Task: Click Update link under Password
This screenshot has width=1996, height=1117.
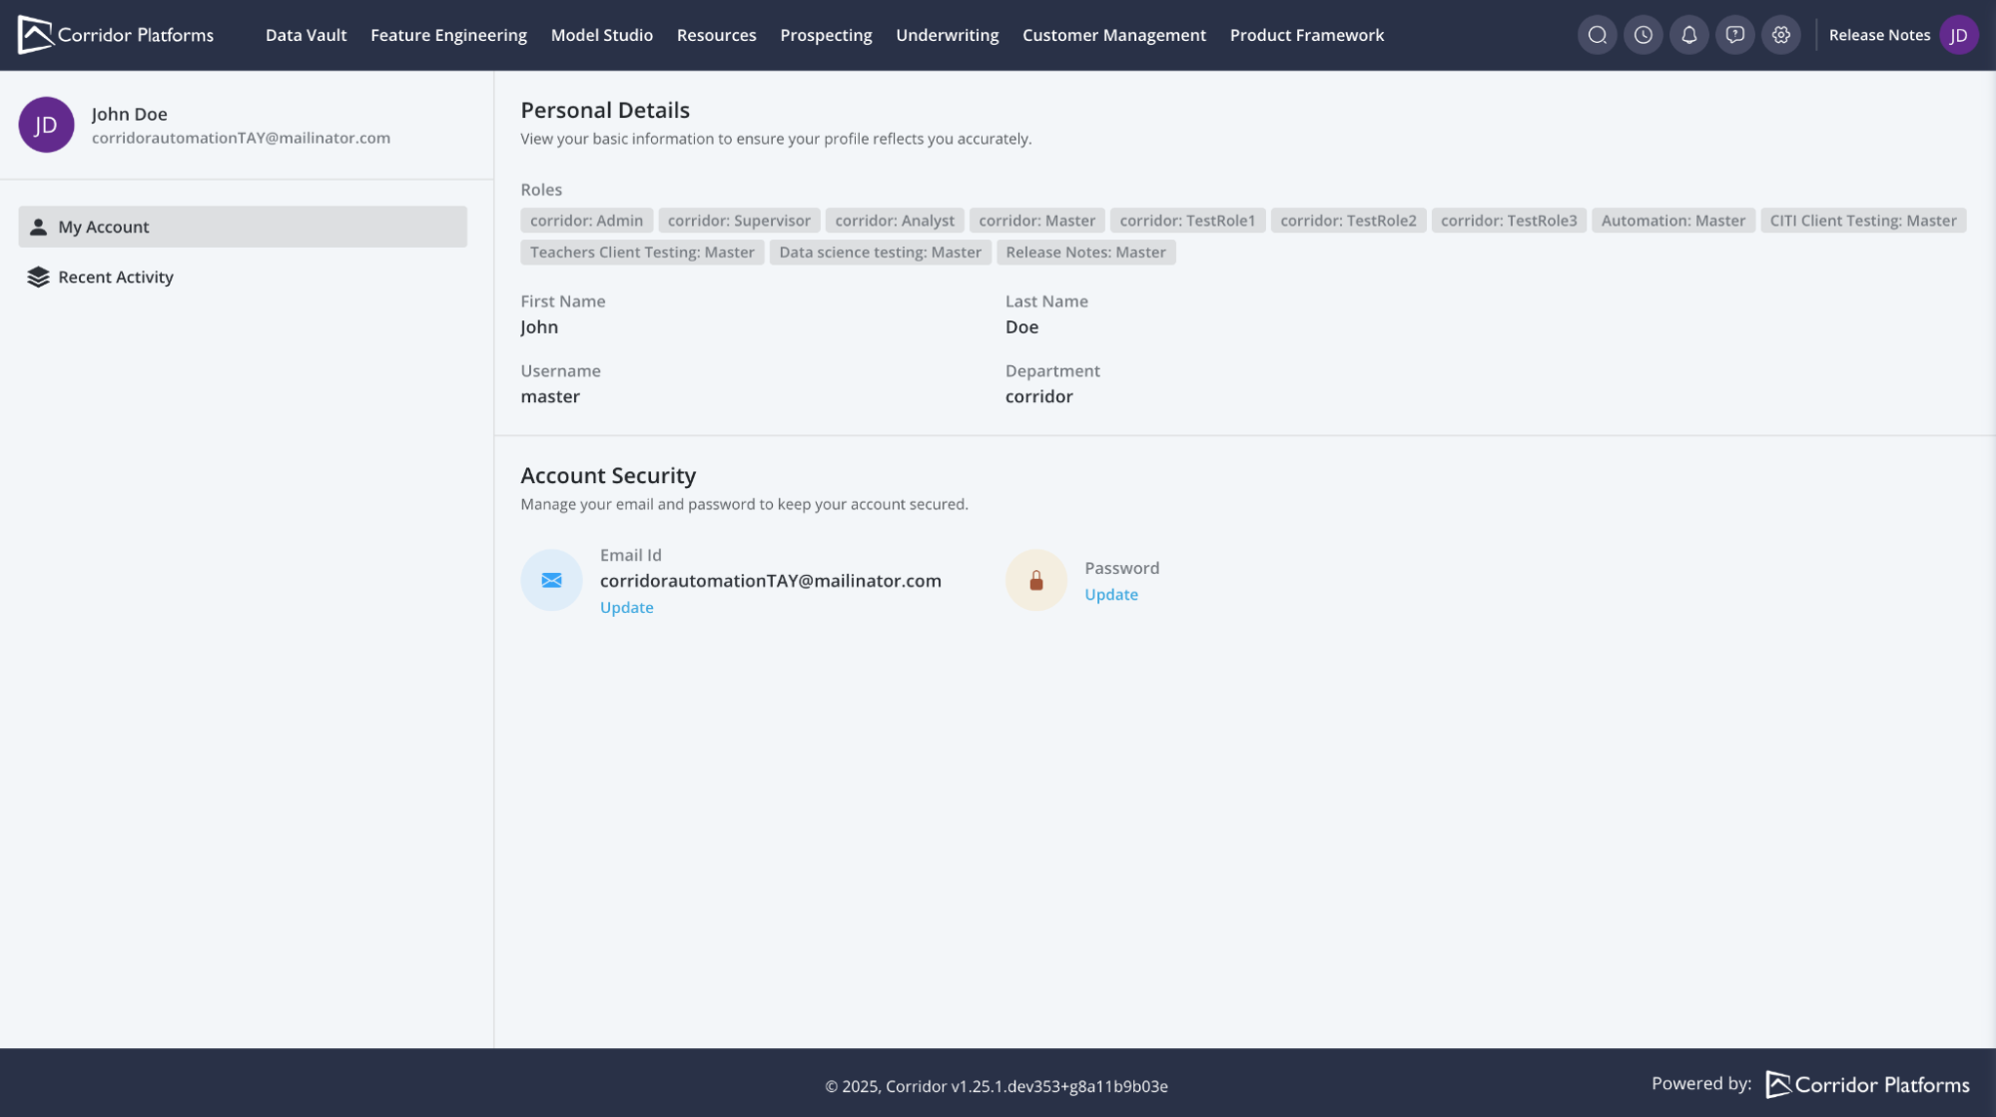Action: coord(1110,595)
